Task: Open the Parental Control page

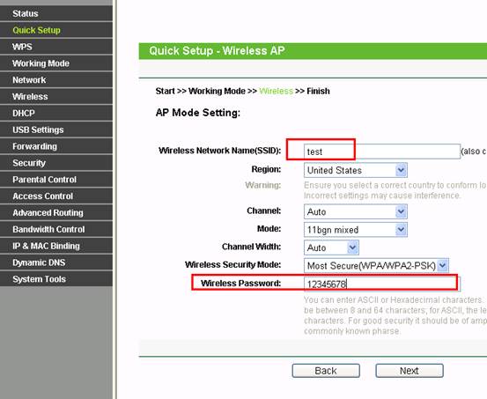Action: pyautogui.click(x=56, y=180)
